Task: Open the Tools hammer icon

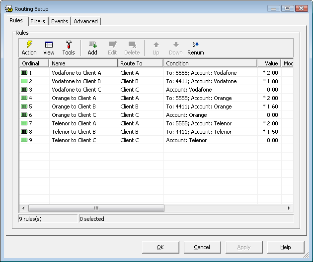Action: (69, 48)
